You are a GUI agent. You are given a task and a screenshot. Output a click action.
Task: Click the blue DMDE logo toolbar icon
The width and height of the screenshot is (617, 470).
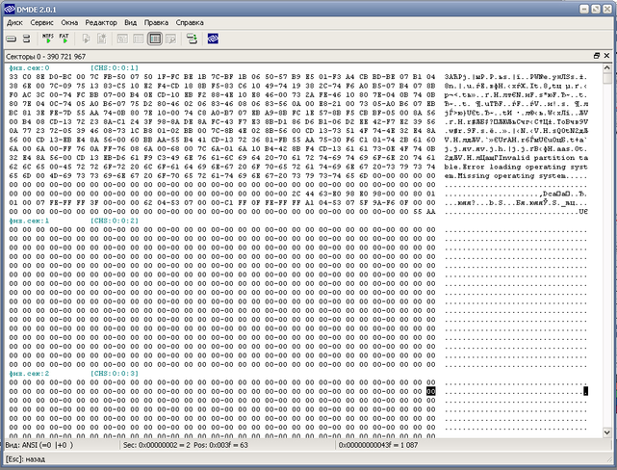point(213,39)
